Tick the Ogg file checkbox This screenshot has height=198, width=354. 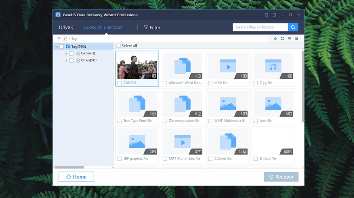[256, 83]
